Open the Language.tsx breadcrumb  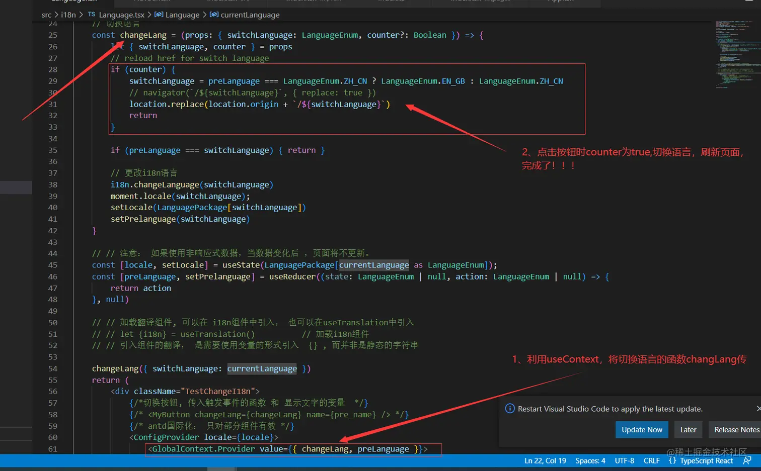122,15
